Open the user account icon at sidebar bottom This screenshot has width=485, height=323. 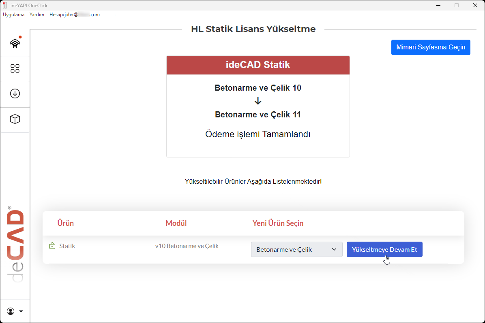11,311
